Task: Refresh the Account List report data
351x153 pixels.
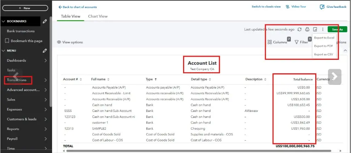Action: tap(299, 29)
